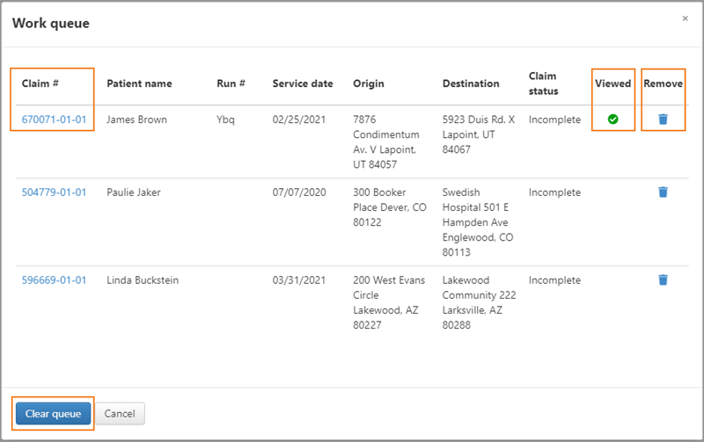Open claim 596669-01-01
The width and height of the screenshot is (704, 442).
(54, 280)
